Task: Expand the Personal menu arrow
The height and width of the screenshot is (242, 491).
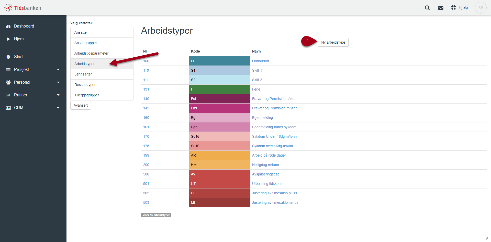Action: tap(58, 82)
